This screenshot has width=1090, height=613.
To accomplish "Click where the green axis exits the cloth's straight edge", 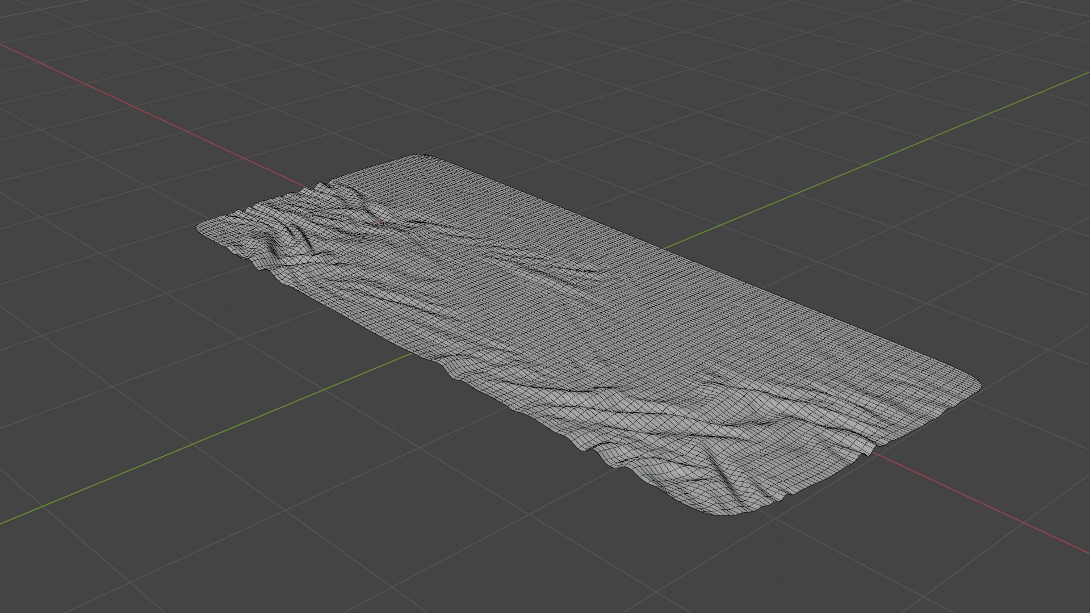I will tap(663, 249).
